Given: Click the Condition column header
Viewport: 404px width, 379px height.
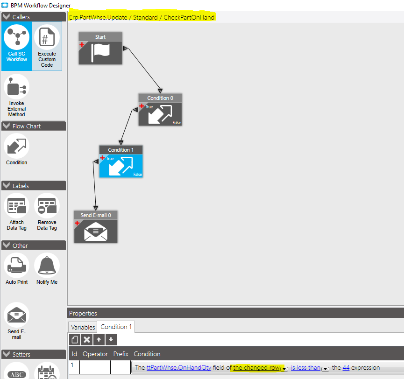Looking at the screenshot, I should tap(147, 354).
